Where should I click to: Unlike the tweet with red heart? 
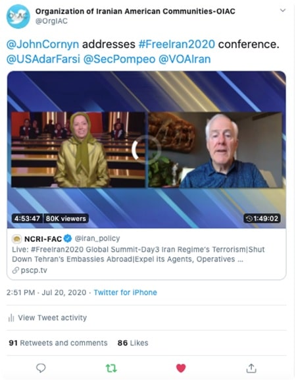pos(181,368)
